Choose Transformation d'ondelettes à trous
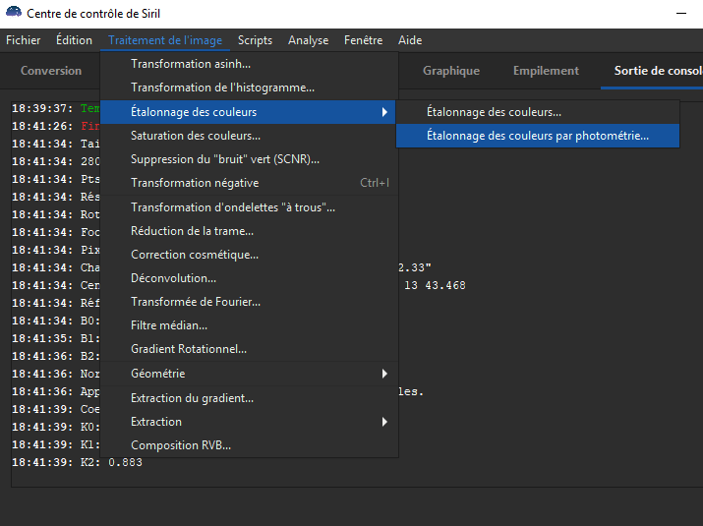 tap(250, 207)
